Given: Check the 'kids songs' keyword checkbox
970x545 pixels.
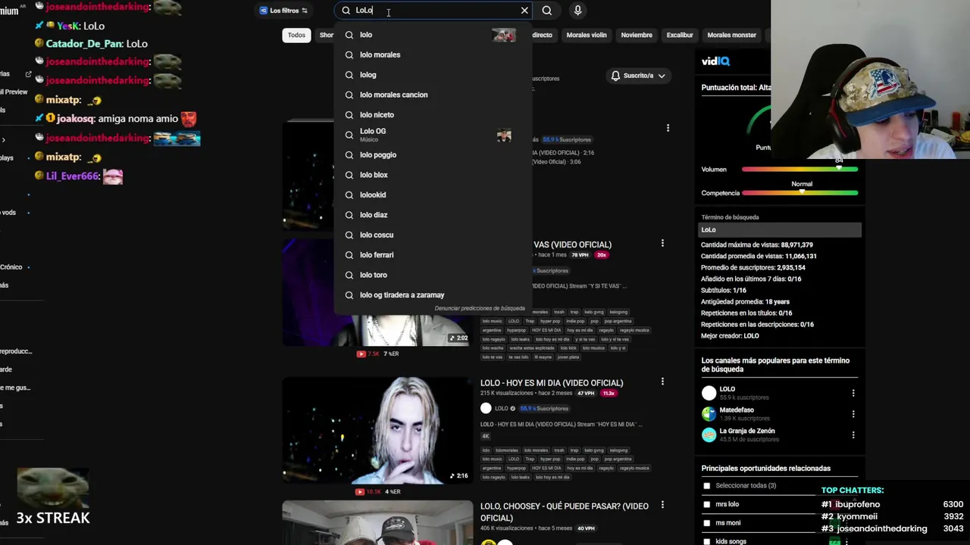Looking at the screenshot, I should click(x=707, y=541).
